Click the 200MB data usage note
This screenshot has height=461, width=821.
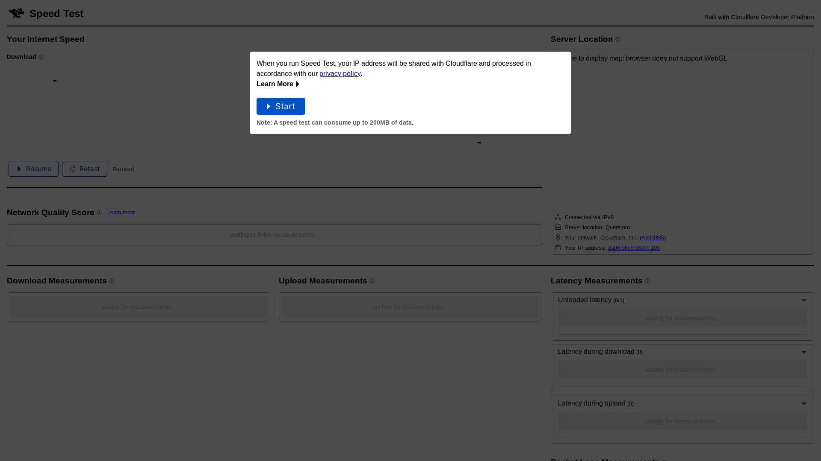[335, 123]
